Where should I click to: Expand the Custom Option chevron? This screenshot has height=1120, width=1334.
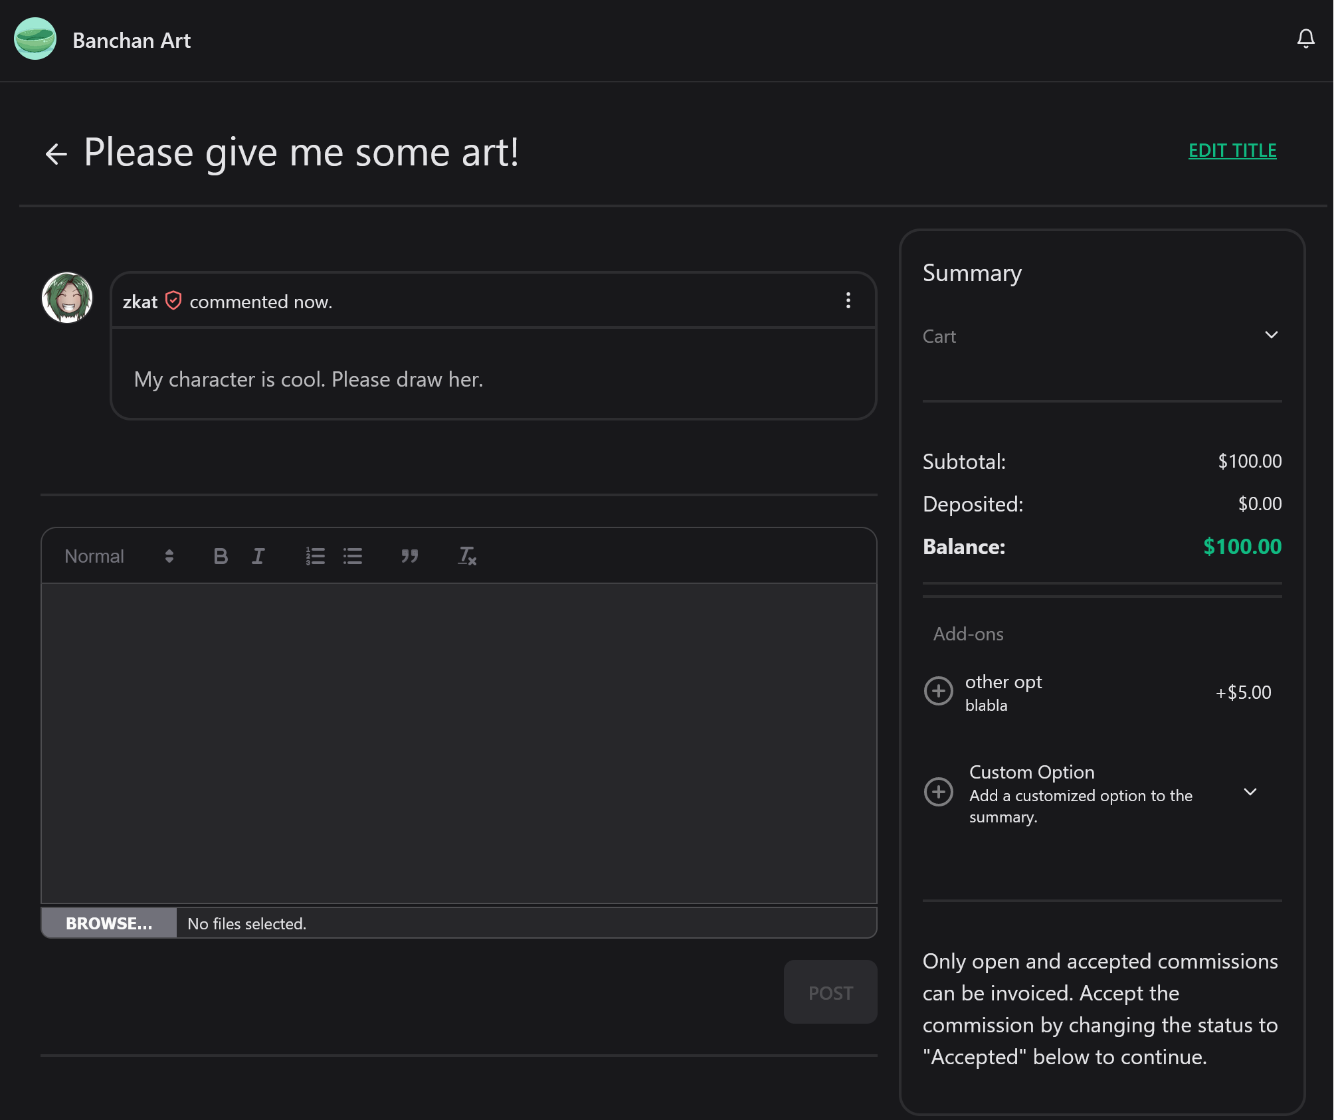[x=1250, y=792]
